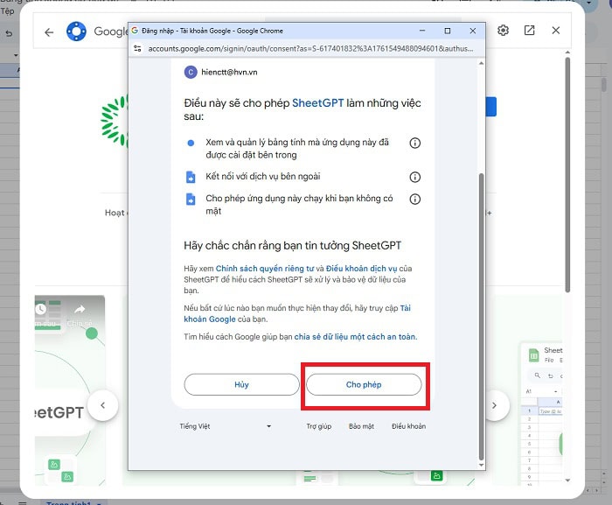Close the Marketplace dialog with X icon
The height and width of the screenshot is (505, 612).
[555, 31]
